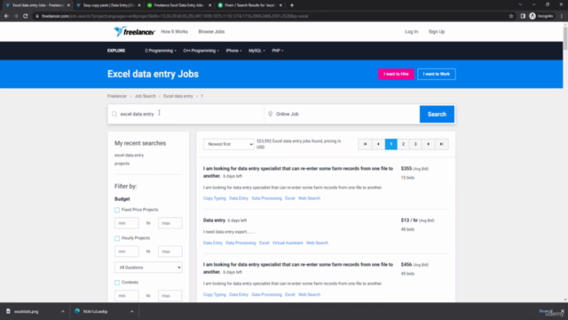
Task: Open browser side panel icon
Action: pyautogui.click(x=523, y=16)
